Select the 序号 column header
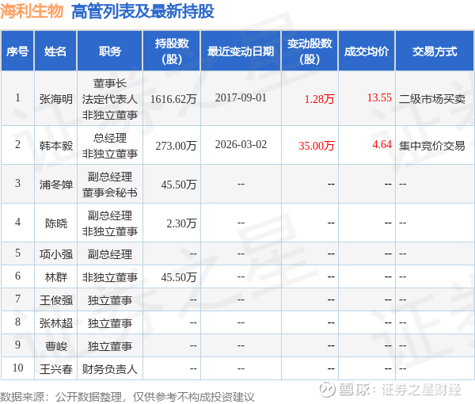Screen dimensions: 475x404 coord(17,51)
